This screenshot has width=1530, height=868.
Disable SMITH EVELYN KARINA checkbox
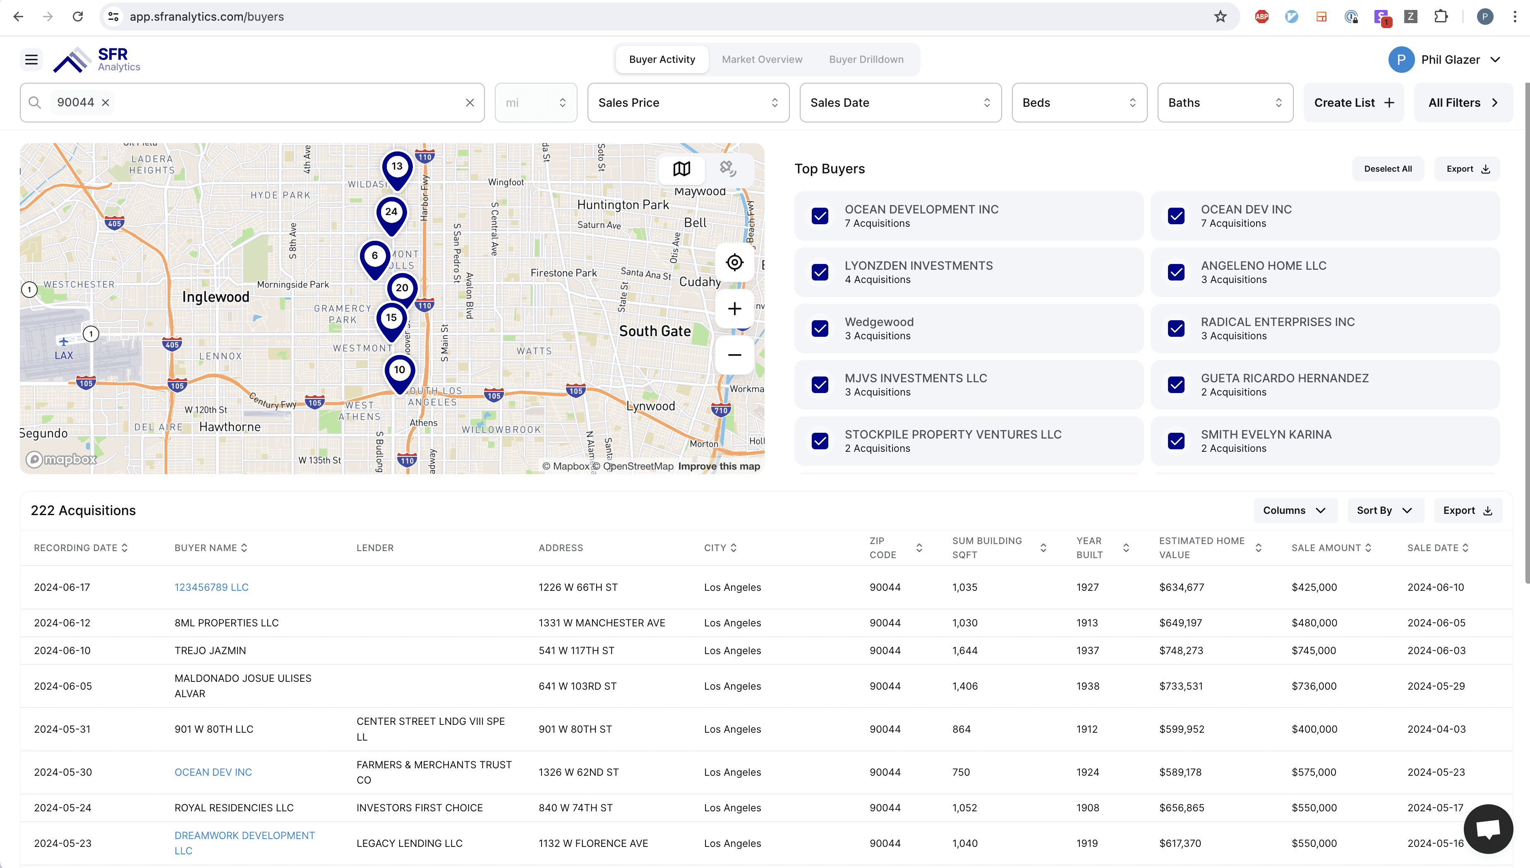click(1176, 441)
